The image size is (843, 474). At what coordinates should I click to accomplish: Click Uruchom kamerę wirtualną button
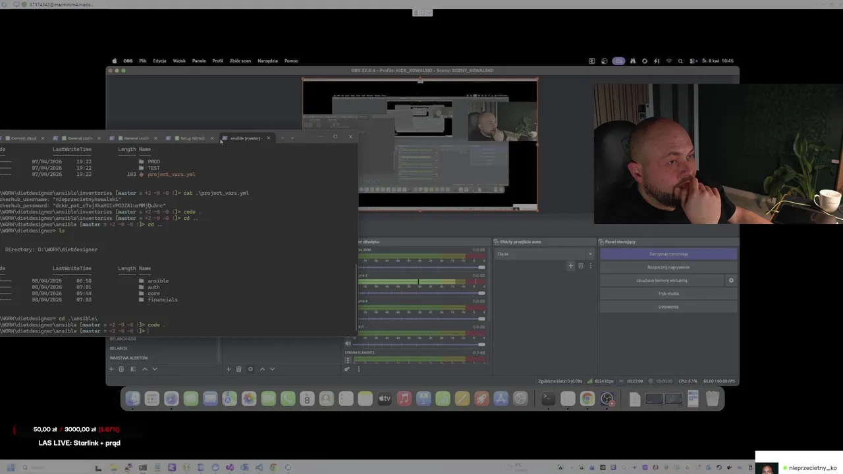tap(662, 280)
